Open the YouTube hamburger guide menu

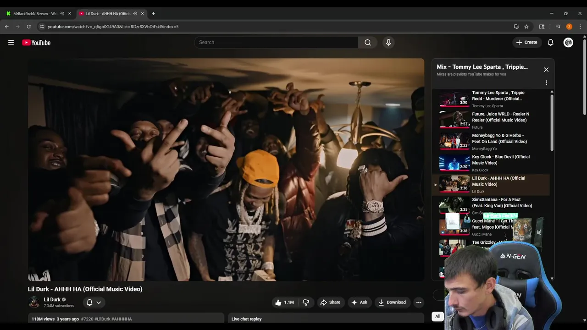(11, 43)
